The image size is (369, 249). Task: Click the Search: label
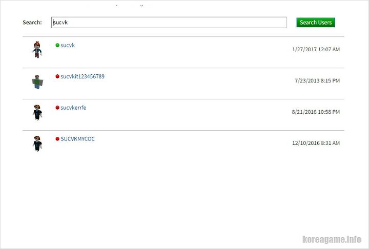pyautogui.click(x=32, y=23)
